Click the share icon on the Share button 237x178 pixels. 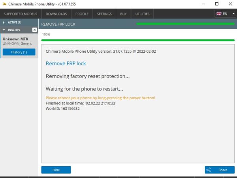tap(209, 170)
